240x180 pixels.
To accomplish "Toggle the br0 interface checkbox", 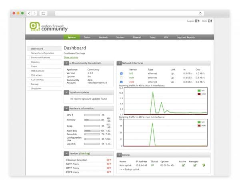I will [x=121, y=74].
